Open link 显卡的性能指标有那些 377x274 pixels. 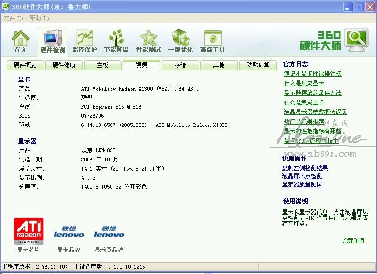tap(312, 131)
